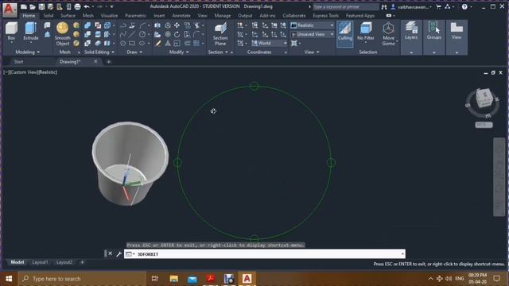
Task: Click the Plot/print icon in quick access
Action: click(x=77, y=6)
